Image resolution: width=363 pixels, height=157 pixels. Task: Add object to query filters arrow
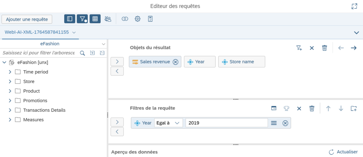tap(117, 122)
